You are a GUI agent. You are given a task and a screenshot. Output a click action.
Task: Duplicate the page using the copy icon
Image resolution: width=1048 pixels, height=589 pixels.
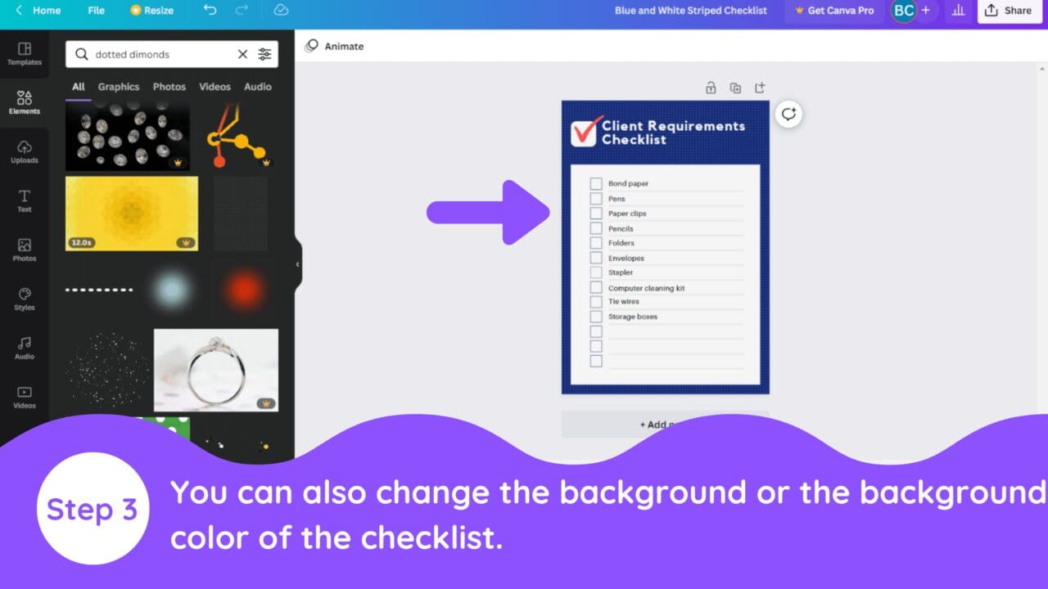[x=735, y=88]
